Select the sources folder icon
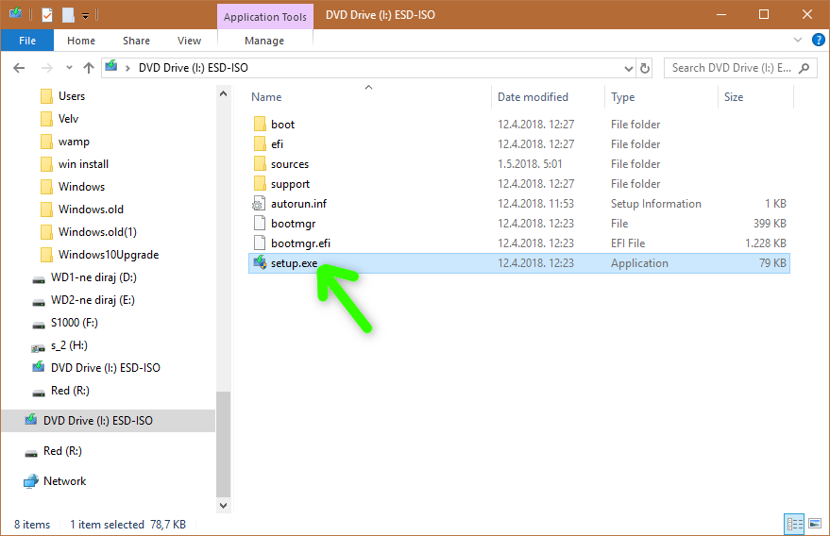 pos(260,163)
